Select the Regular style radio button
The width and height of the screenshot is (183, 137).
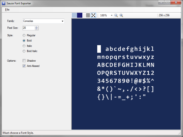24,35
